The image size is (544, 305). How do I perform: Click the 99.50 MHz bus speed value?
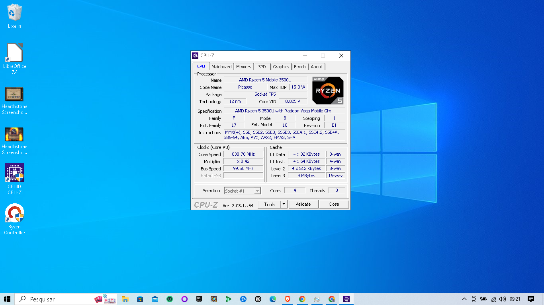[x=243, y=168]
